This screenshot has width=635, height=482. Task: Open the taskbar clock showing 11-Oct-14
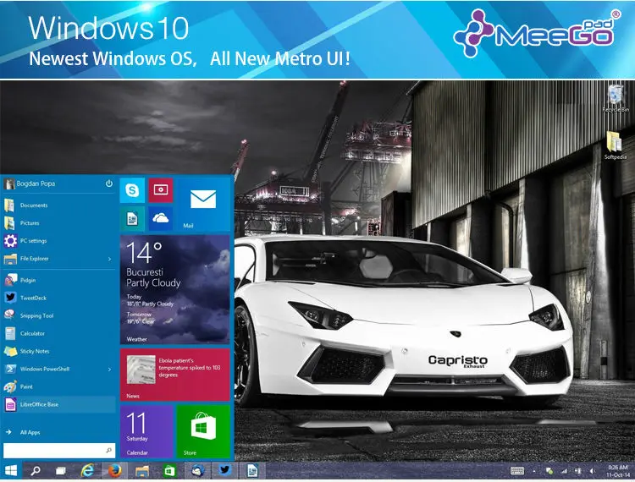pos(618,471)
